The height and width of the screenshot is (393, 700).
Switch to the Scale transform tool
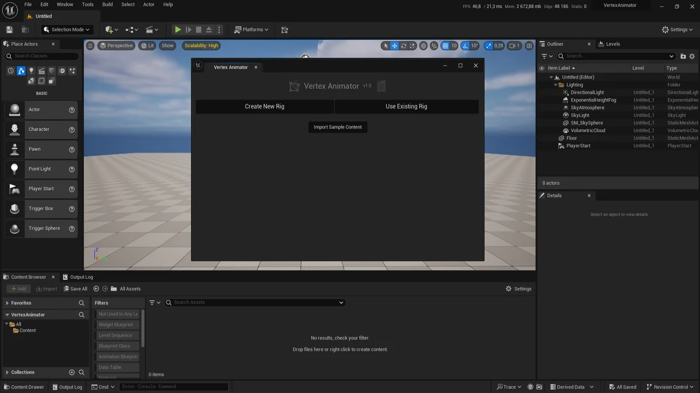[412, 45]
